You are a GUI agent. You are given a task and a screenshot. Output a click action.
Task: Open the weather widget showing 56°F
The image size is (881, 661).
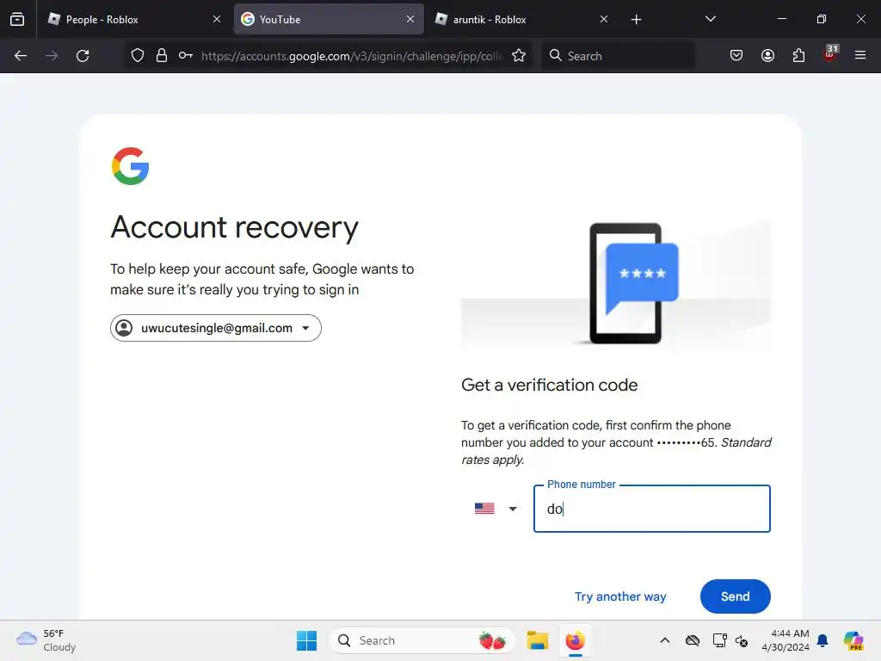click(46, 640)
